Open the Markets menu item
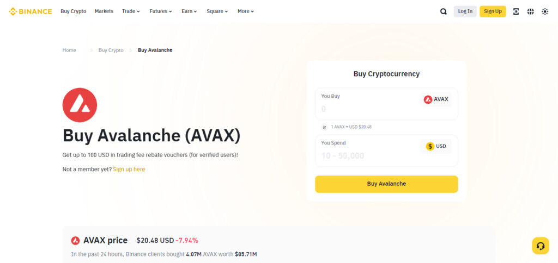 point(104,11)
